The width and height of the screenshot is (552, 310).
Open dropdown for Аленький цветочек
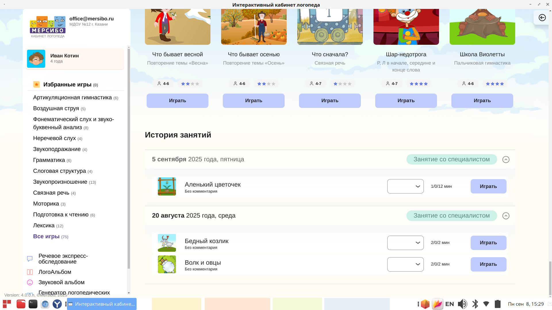[405, 186]
